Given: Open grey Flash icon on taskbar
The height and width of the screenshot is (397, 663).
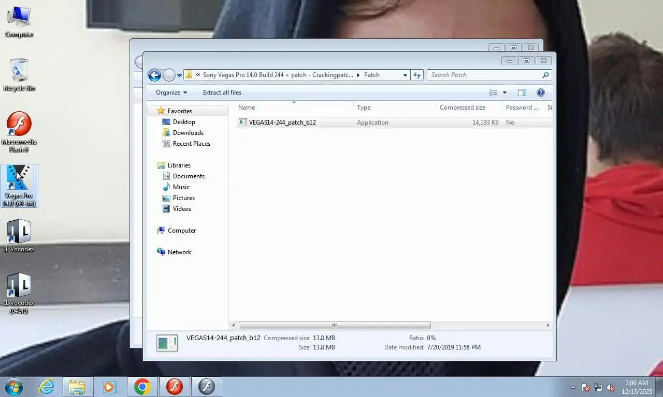Looking at the screenshot, I should coord(207,387).
